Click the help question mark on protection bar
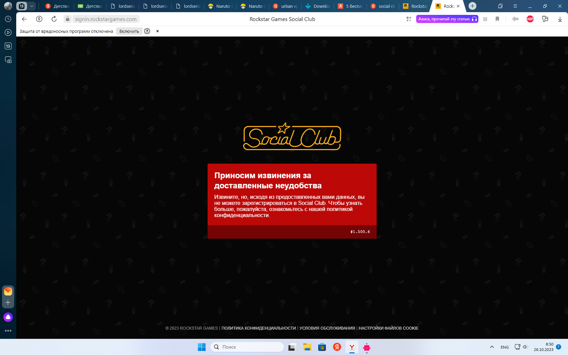This screenshot has width=568, height=355. 147,31
